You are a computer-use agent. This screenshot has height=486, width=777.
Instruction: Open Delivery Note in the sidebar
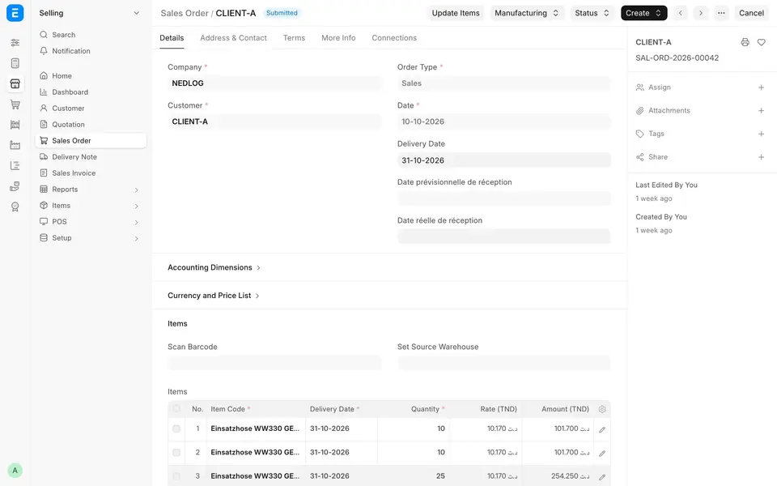pos(91,156)
